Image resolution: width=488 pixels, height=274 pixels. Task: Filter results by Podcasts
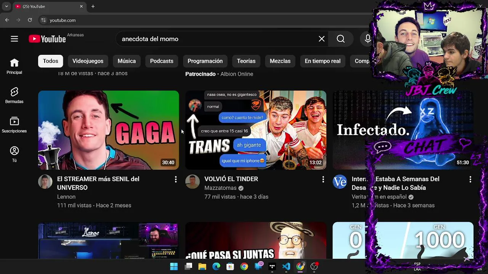click(162, 61)
